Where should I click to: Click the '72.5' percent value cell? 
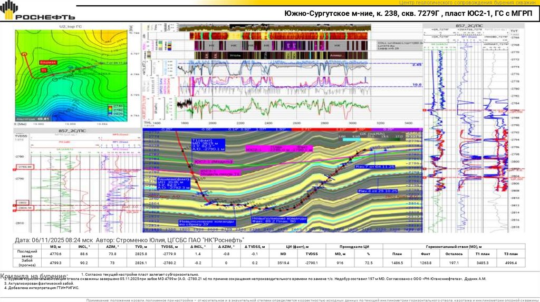(x=369, y=263)
